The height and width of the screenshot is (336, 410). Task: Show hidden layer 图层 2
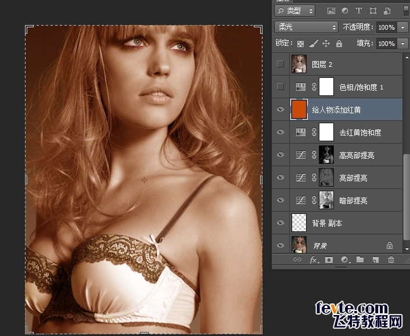(x=280, y=64)
